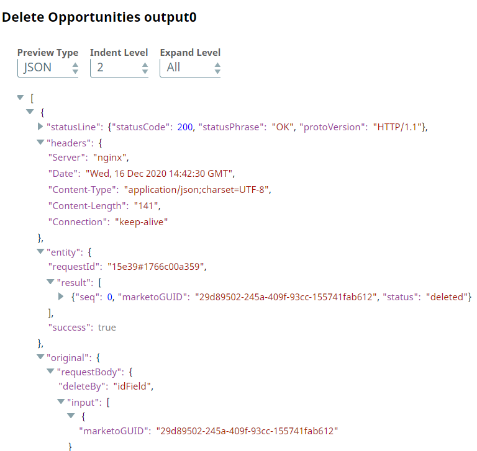Viewport: 477px width, 451px height.
Task: Click the Date value "Wed, 16 Dec 2020 14:42:30 GMT"
Action: [159, 174]
